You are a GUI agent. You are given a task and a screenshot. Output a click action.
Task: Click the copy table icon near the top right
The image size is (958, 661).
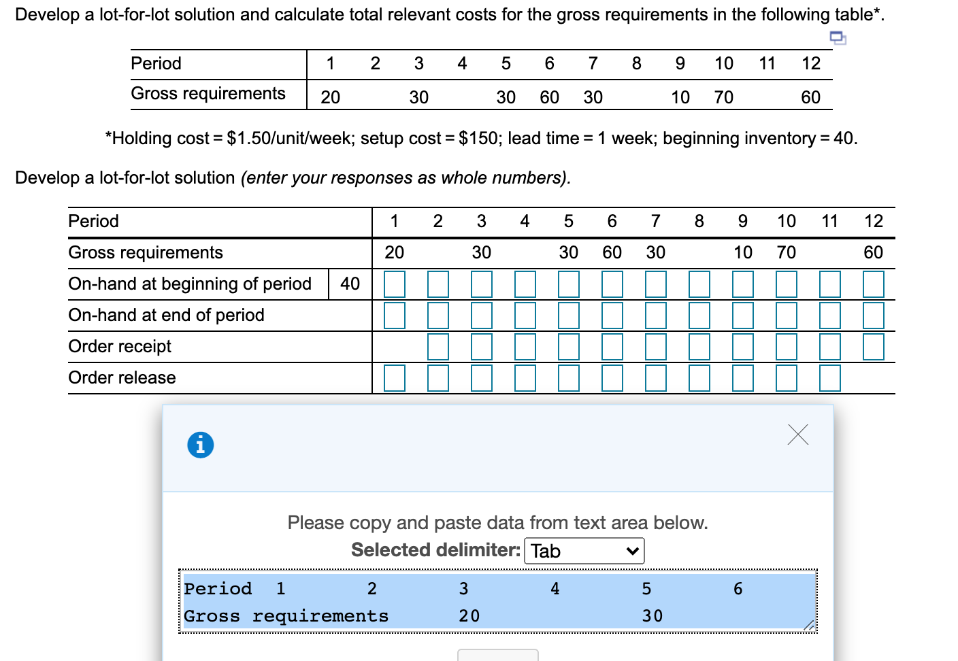[x=838, y=39]
